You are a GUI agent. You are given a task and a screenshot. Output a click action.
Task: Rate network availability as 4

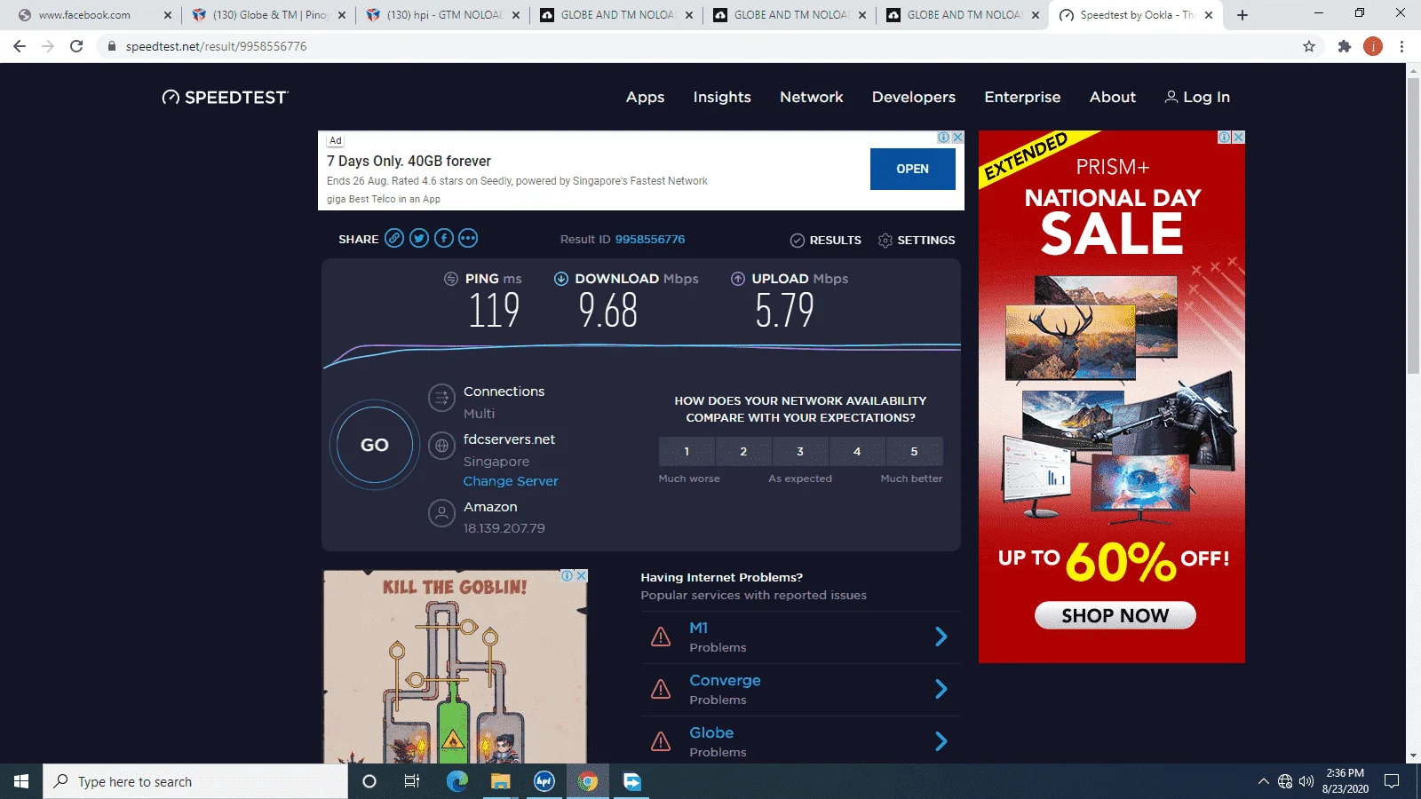click(x=857, y=451)
